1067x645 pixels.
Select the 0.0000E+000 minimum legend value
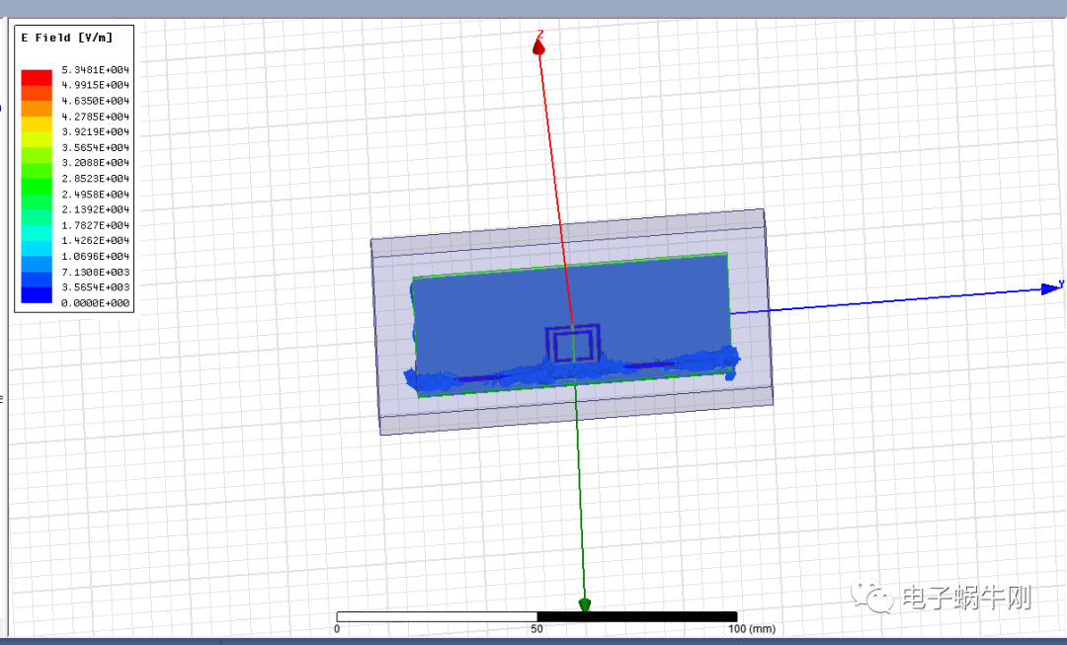coord(96,303)
